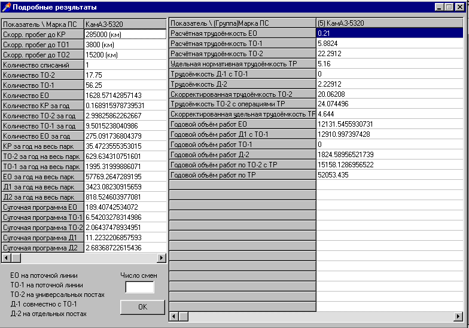Select the highlighted 0.21 cell
The image size is (469, 328).
pyautogui.click(x=390, y=33)
